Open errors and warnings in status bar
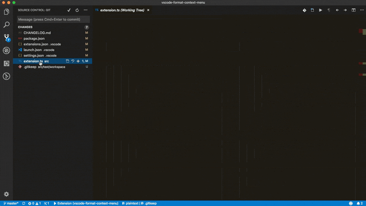This screenshot has width=366, height=206. click(x=34, y=203)
